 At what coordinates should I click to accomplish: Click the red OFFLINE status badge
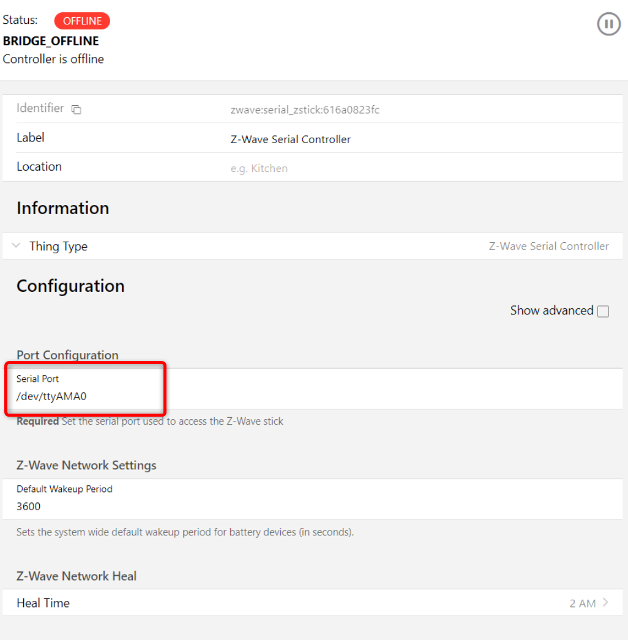click(82, 21)
